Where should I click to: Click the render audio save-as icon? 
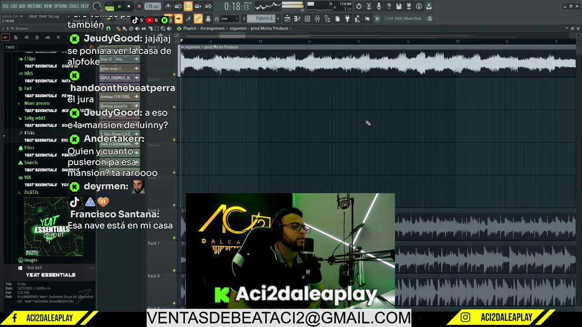coord(409,6)
